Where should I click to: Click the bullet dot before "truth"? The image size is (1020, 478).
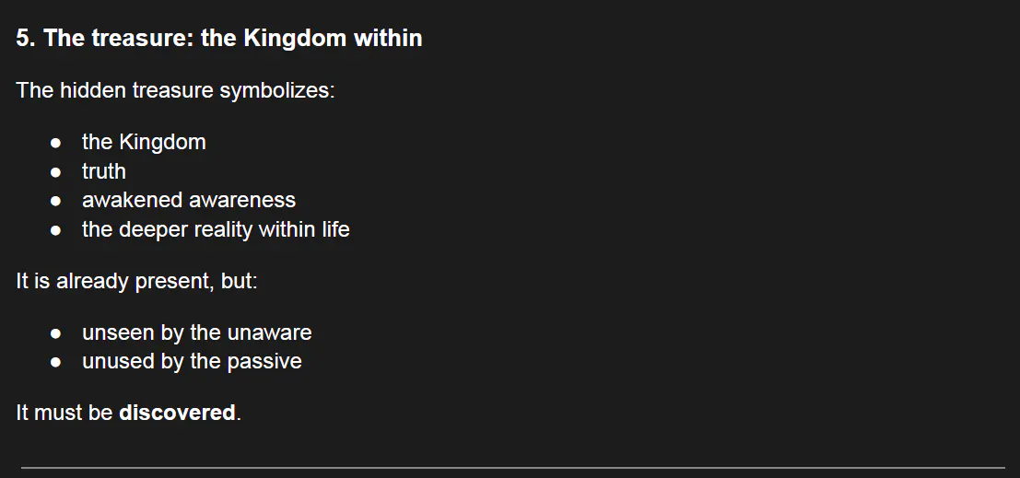click(x=57, y=172)
